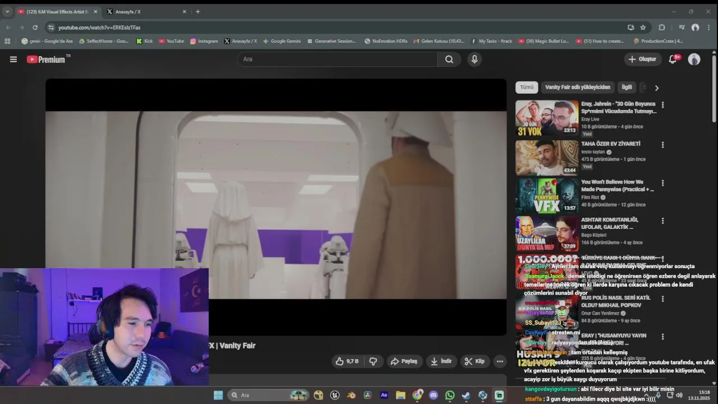The width and height of the screenshot is (718, 404).
Task: Switch to the Anasayfa / X tab
Action: [x=146, y=11]
